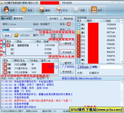Select the 健康感恩餐 dish row
This screenshot has height=113, width=124.
[32, 45]
